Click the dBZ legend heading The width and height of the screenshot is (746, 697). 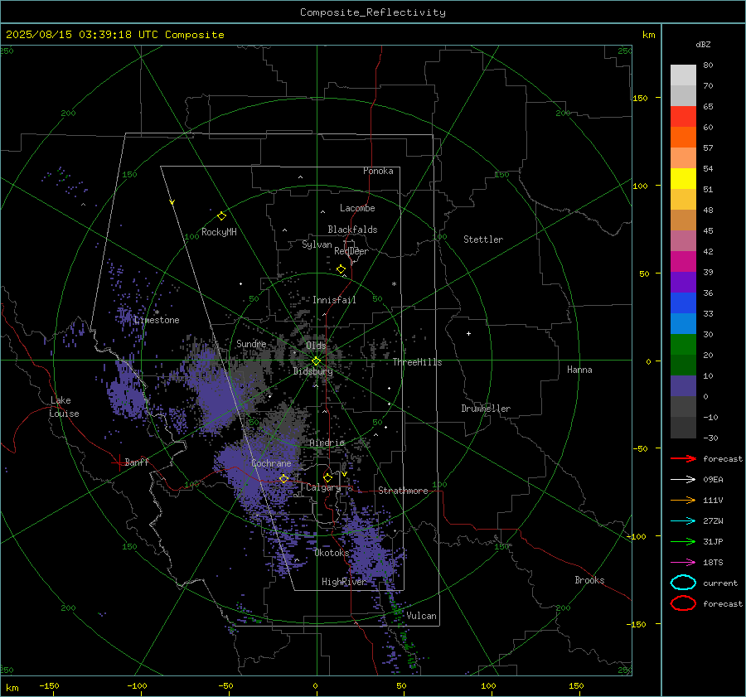click(703, 44)
